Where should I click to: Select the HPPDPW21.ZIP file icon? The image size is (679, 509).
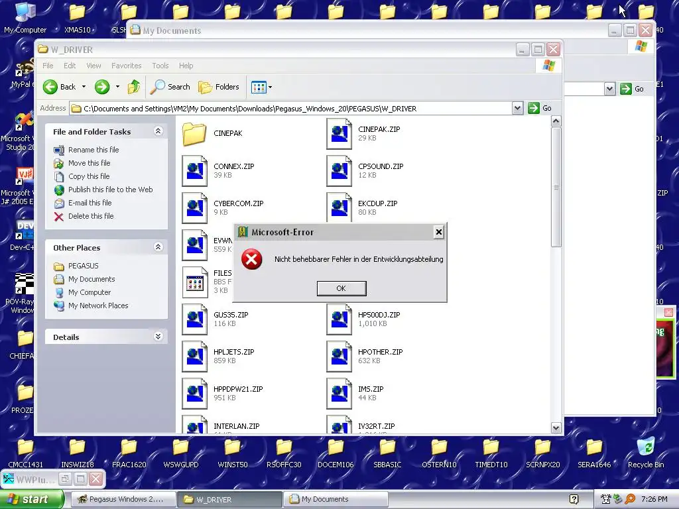194,394
